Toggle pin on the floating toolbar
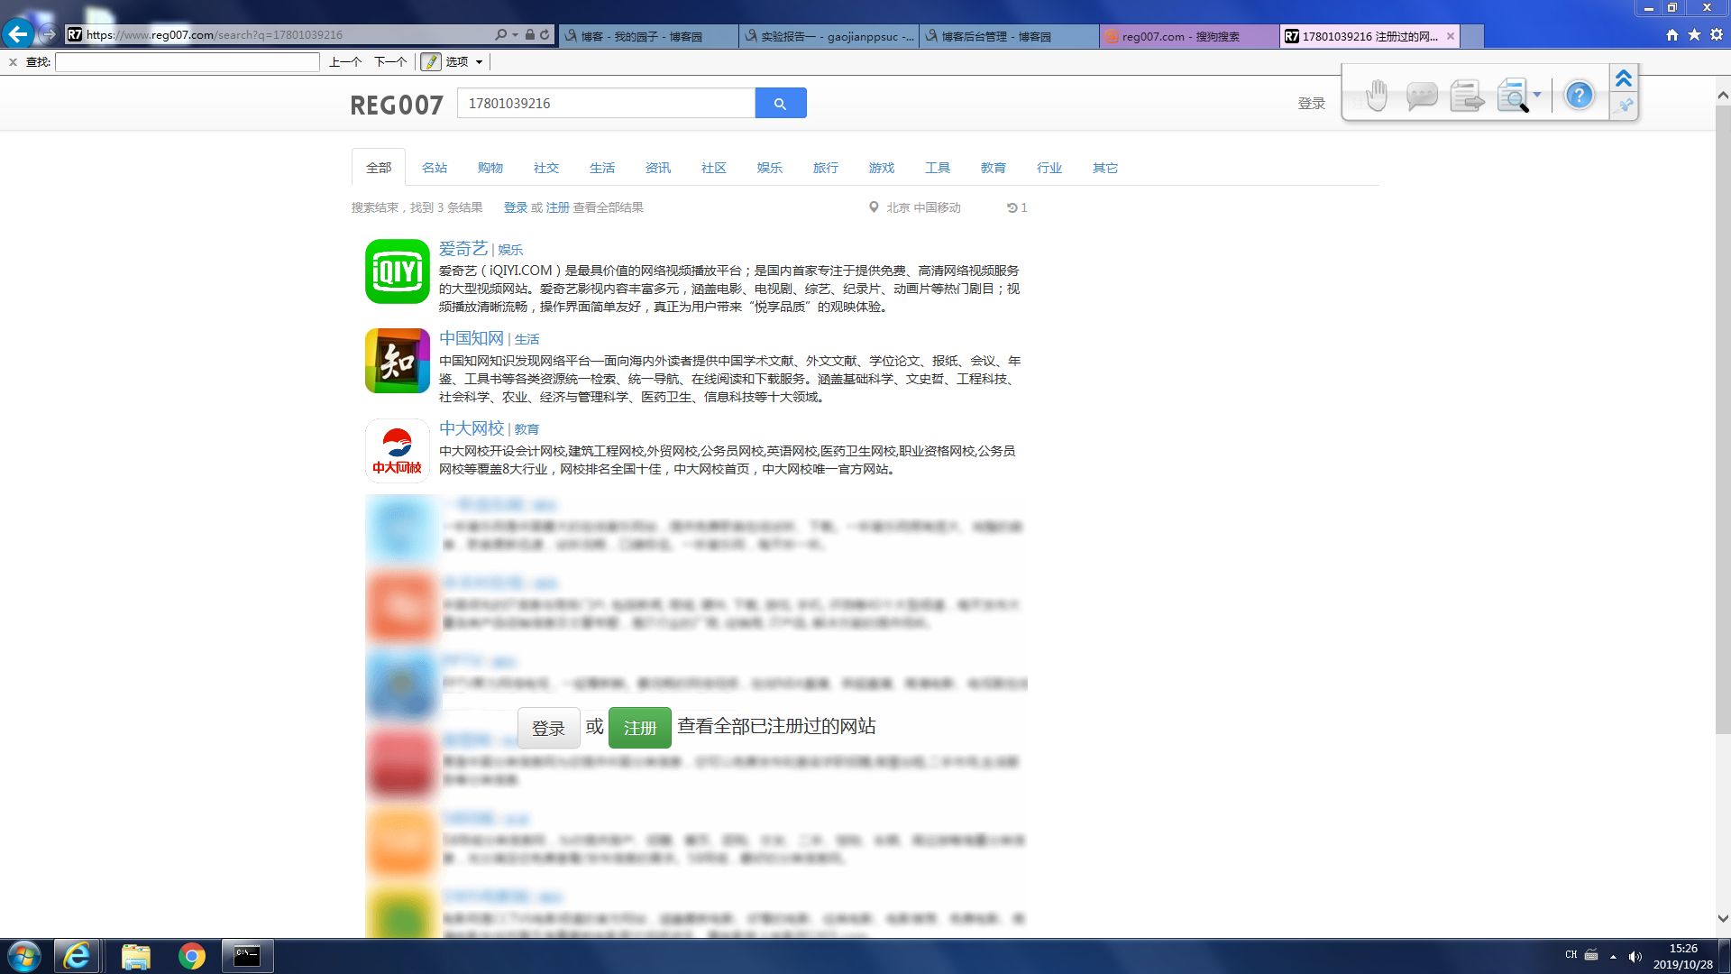Image resolution: width=1731 pixels, height=974 pixels. (x=1625, y=106)
